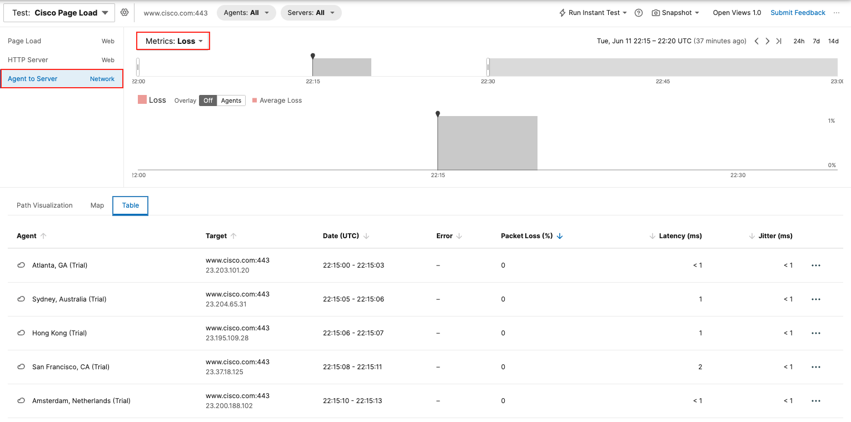The width and height of the screenshot is (851, 422).
Task: Open the Test: Cisco Page Load selector
Action: pyautogui.click(x=60, y=13)
